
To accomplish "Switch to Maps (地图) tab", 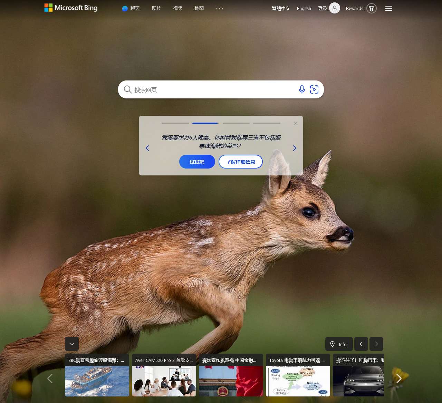I will [199, 8].
